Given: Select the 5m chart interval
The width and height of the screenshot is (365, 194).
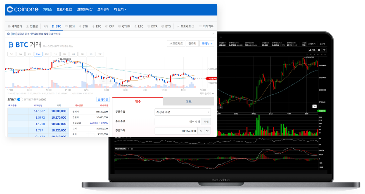Looking at the screenshot, I should (x=29, y=54).
